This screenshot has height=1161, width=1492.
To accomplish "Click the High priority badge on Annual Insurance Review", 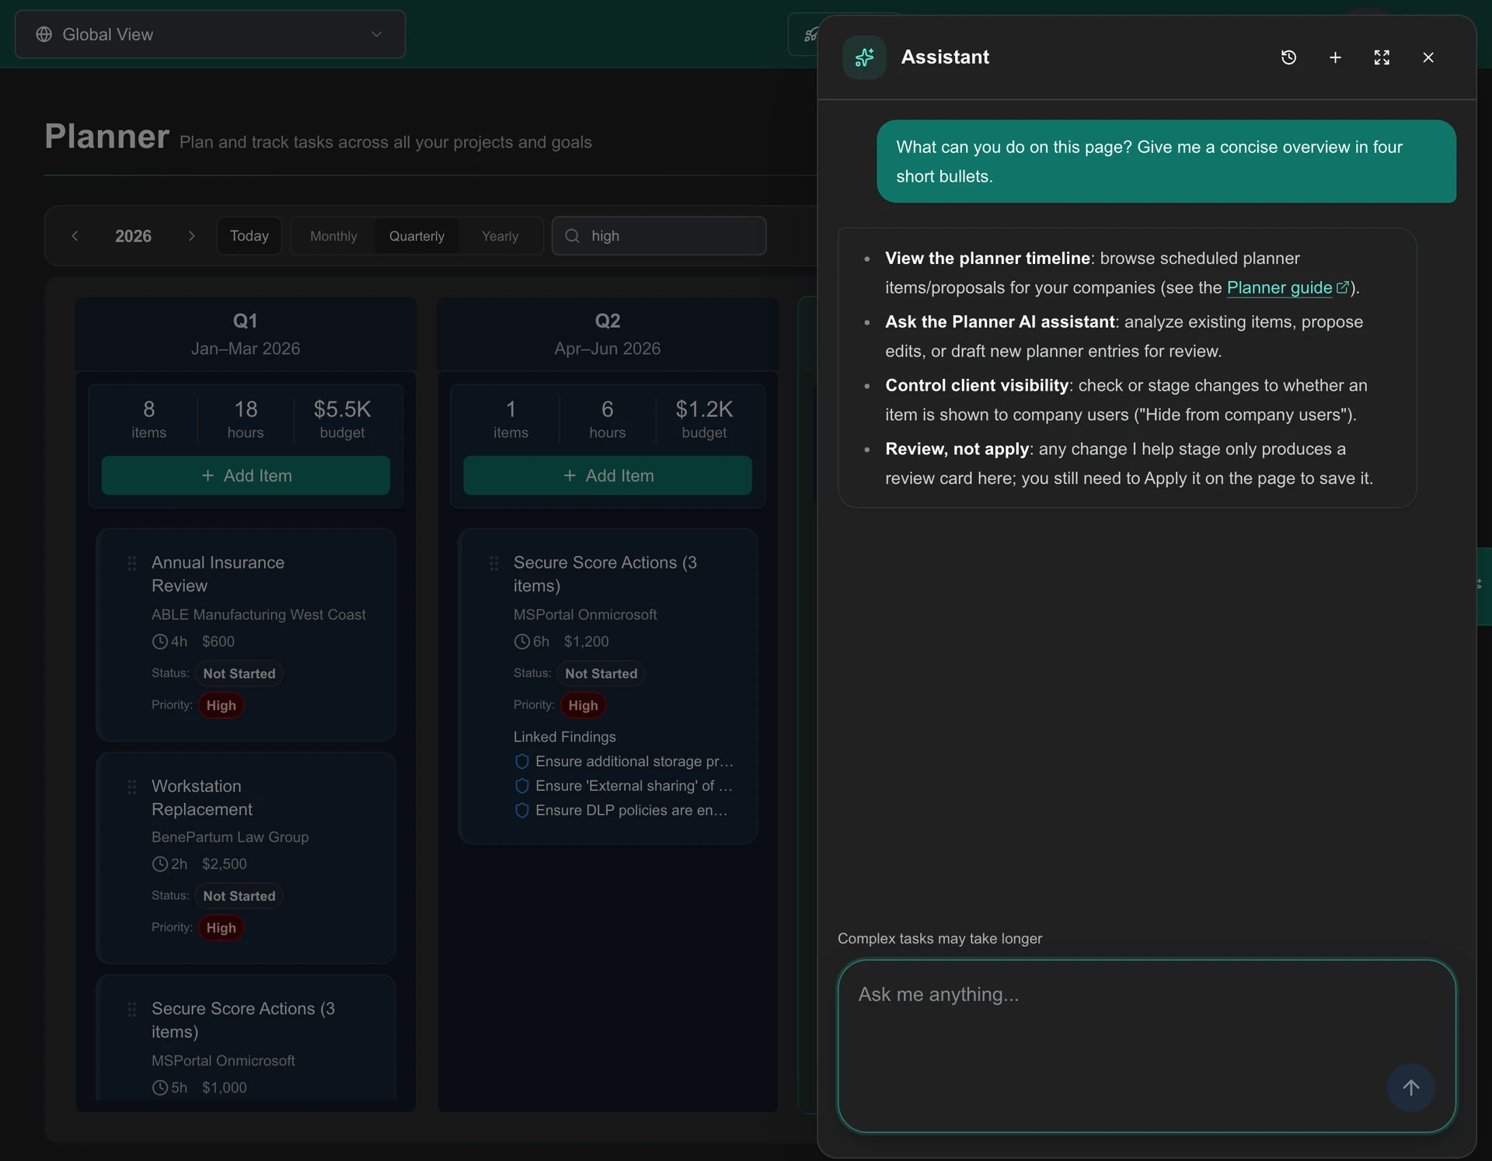I will click(221, 705).
